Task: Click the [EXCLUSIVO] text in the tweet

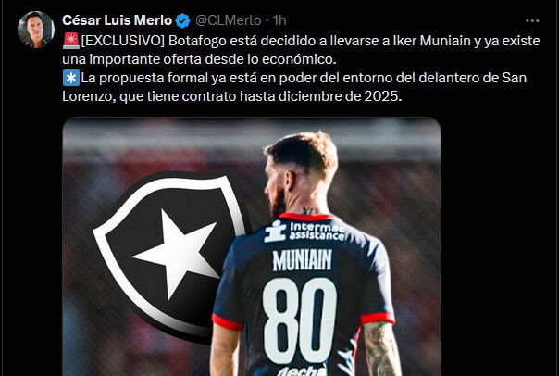Action: tap(123, 41)
